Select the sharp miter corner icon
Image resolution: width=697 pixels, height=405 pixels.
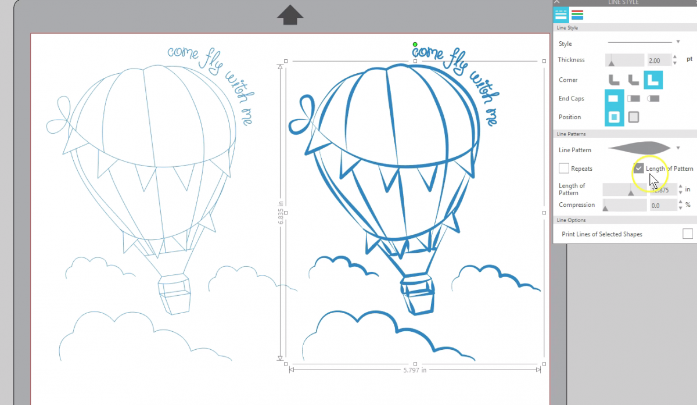(x=653, y=80)
